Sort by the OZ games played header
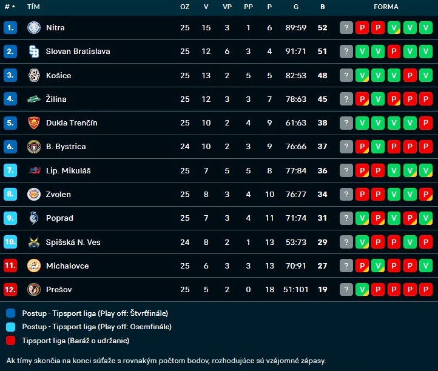 coord(185,7)
